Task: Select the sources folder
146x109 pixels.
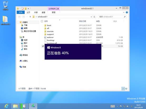Action: 50,31
